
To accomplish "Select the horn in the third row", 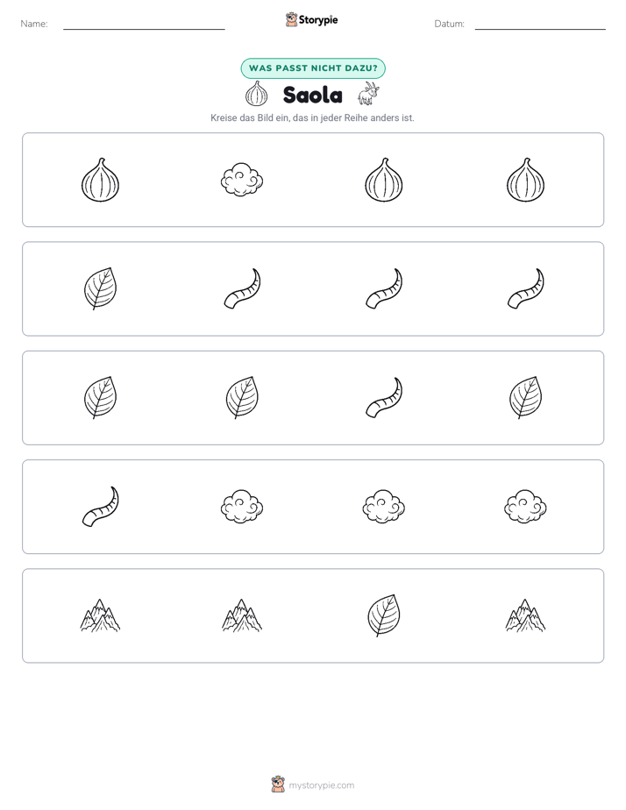I will tap(384, 397).
